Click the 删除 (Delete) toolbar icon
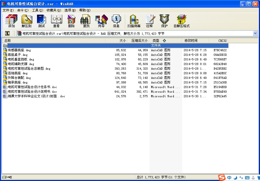 pos(71,21)
